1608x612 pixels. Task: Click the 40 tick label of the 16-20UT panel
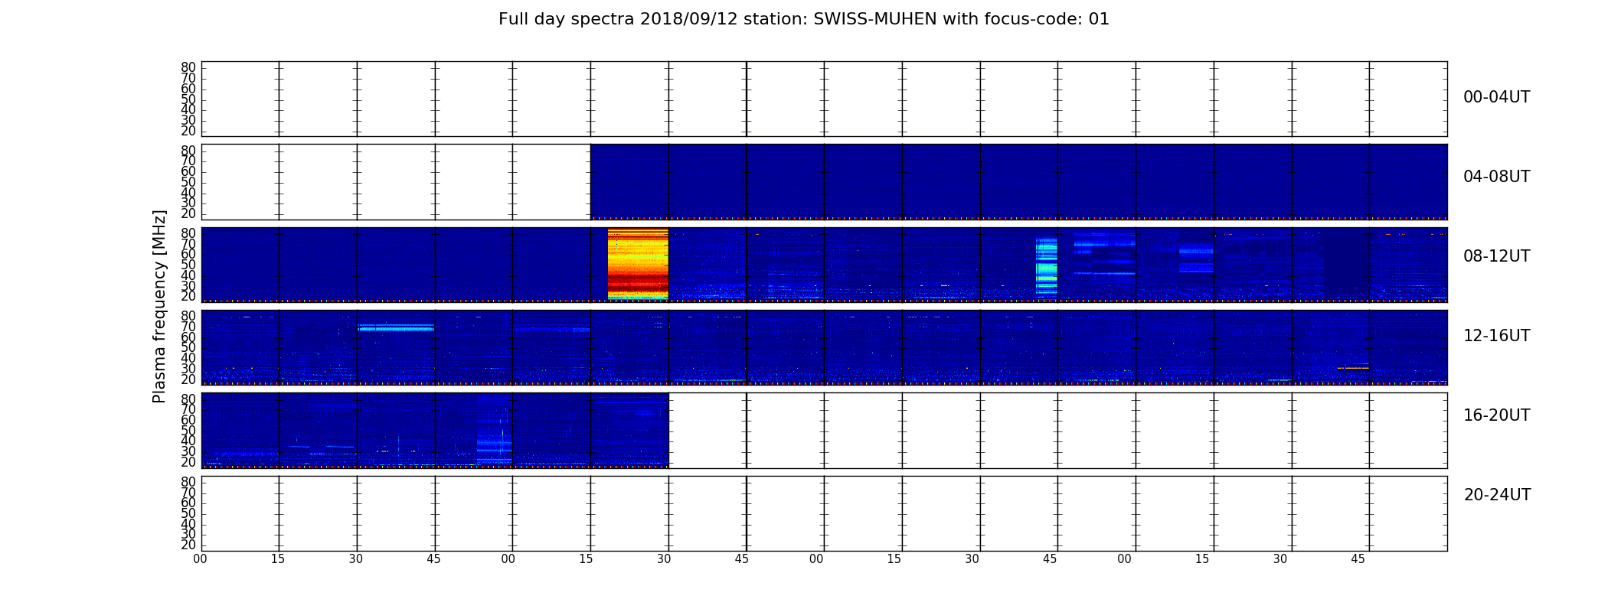click(x=188, y=441)
